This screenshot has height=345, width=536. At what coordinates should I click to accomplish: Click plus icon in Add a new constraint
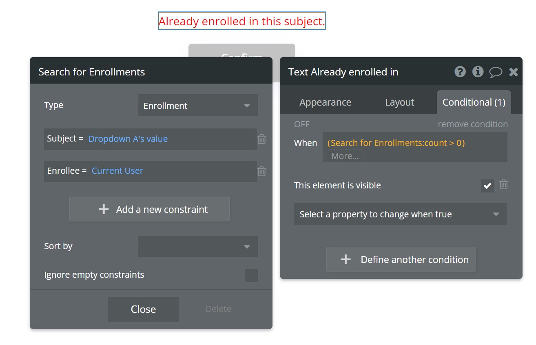[104, 209]
